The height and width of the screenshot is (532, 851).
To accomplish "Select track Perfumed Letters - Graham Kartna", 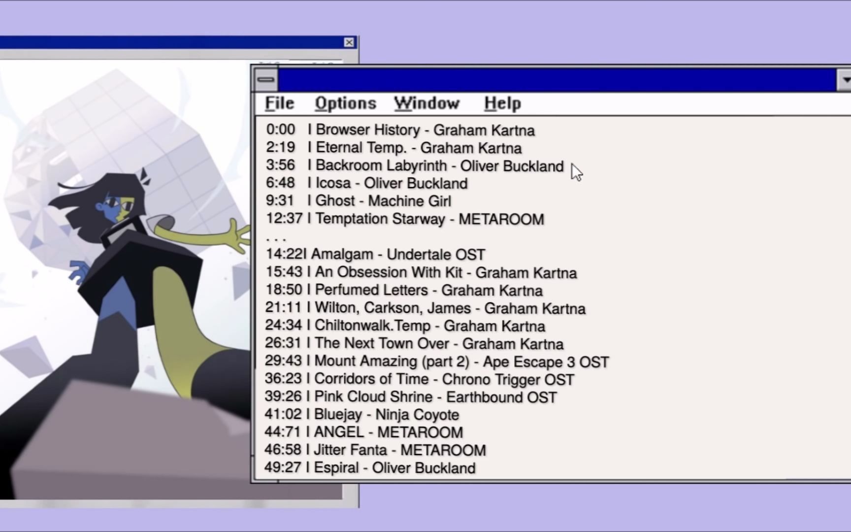I will coord(404,290).
